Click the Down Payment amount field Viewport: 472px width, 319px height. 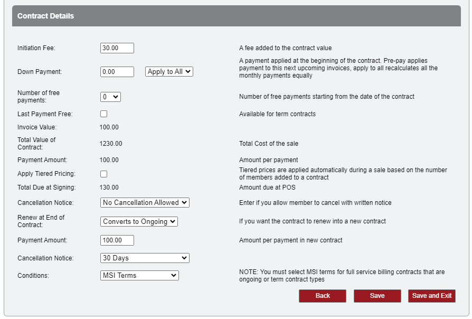coord(117,72)
